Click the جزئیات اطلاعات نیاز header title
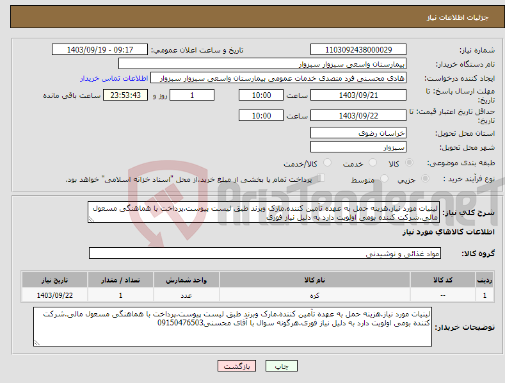 pos(458,17)
